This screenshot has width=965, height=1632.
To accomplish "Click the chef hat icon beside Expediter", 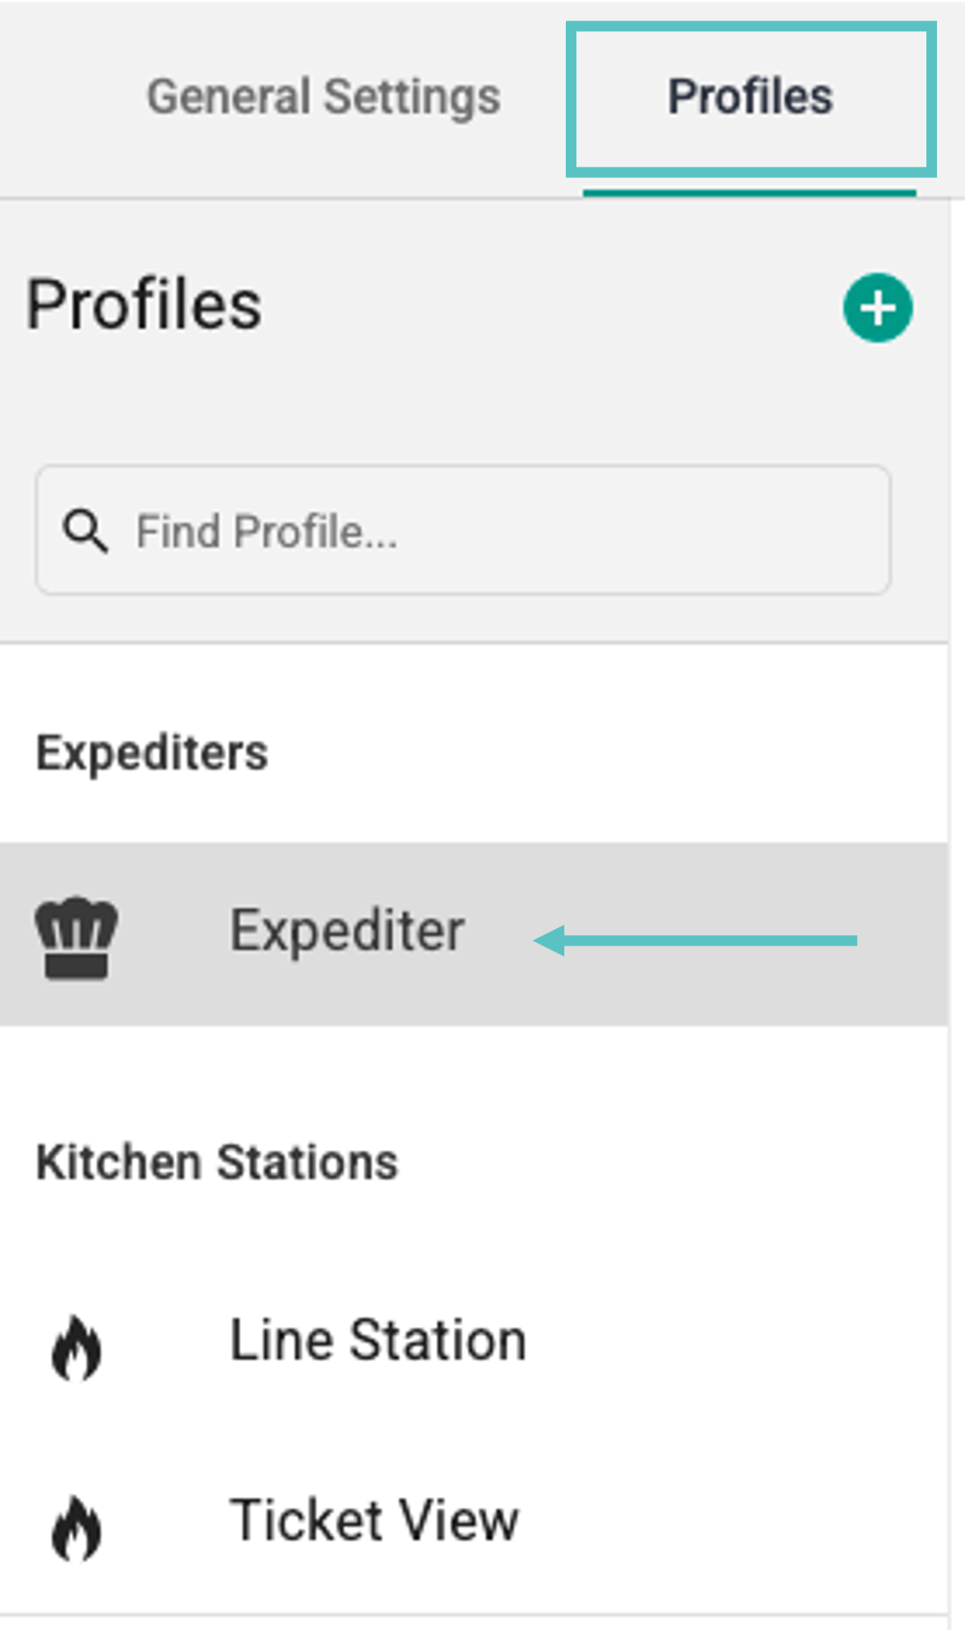I will [77, 937].
